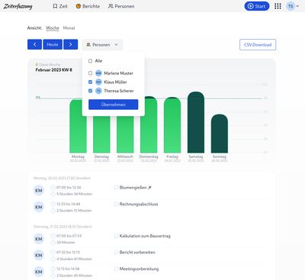Expand user menu chevron next to TS
The image size is (305, 280).
[x=297, y=6]
